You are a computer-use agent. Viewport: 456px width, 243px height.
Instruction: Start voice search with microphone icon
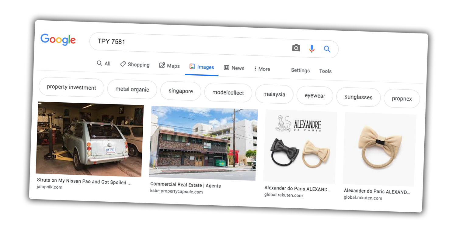(312, 49)
